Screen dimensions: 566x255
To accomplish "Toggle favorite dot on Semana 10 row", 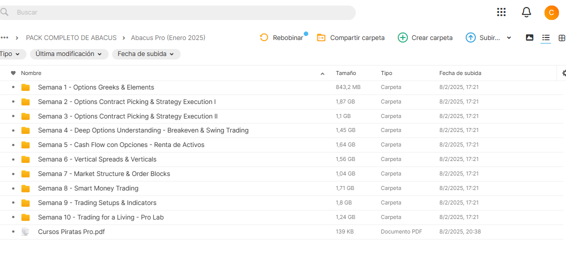I will coord(14,217).
